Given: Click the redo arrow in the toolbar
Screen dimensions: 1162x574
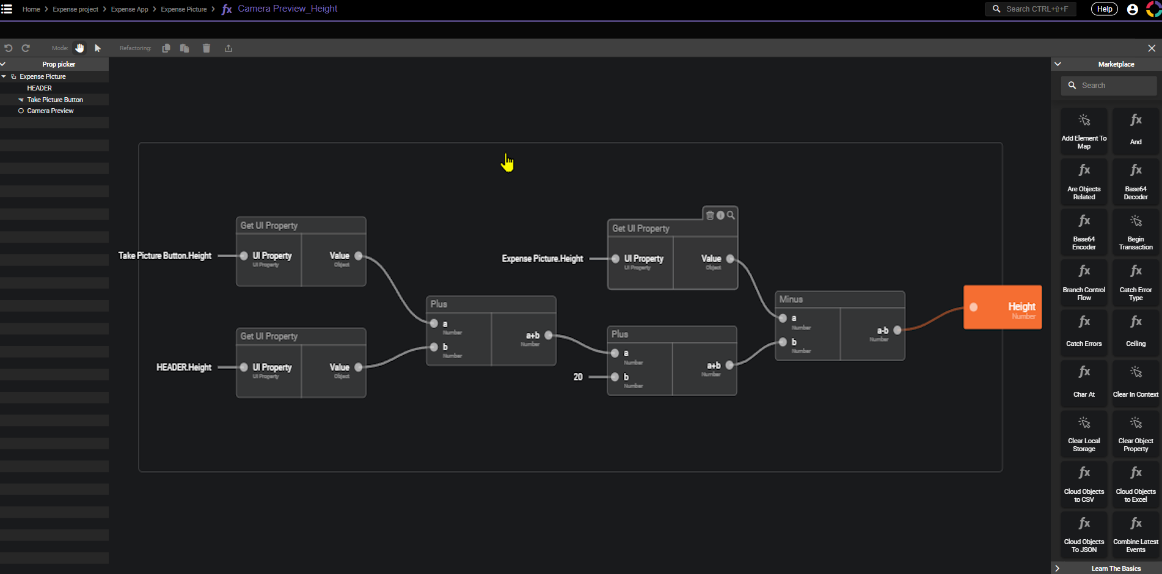Looking at the screenshot, I should tap(26, 48).
